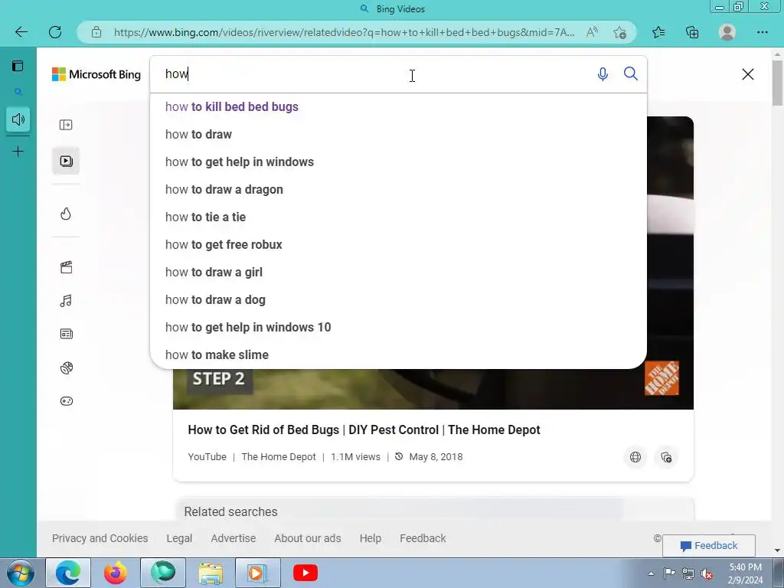Open the Legal footer link
The width and height of the screenshot is (784, 588).
pos(179,538)
